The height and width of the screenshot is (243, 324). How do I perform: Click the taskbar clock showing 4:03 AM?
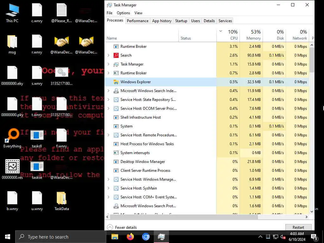pyautogui.click(x=297, y=237)
